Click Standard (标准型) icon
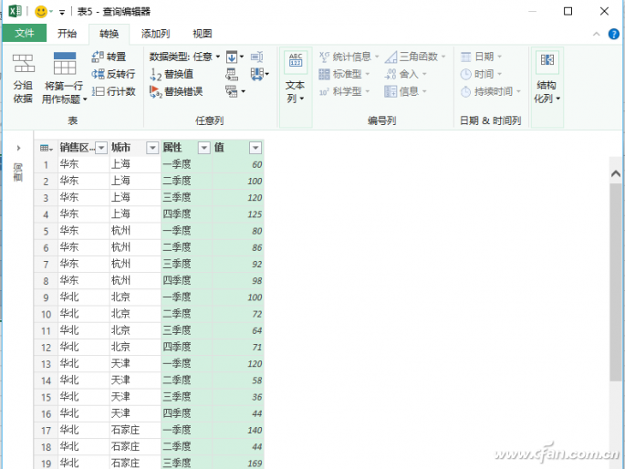The image size is (625, 469). pos(325,74)
